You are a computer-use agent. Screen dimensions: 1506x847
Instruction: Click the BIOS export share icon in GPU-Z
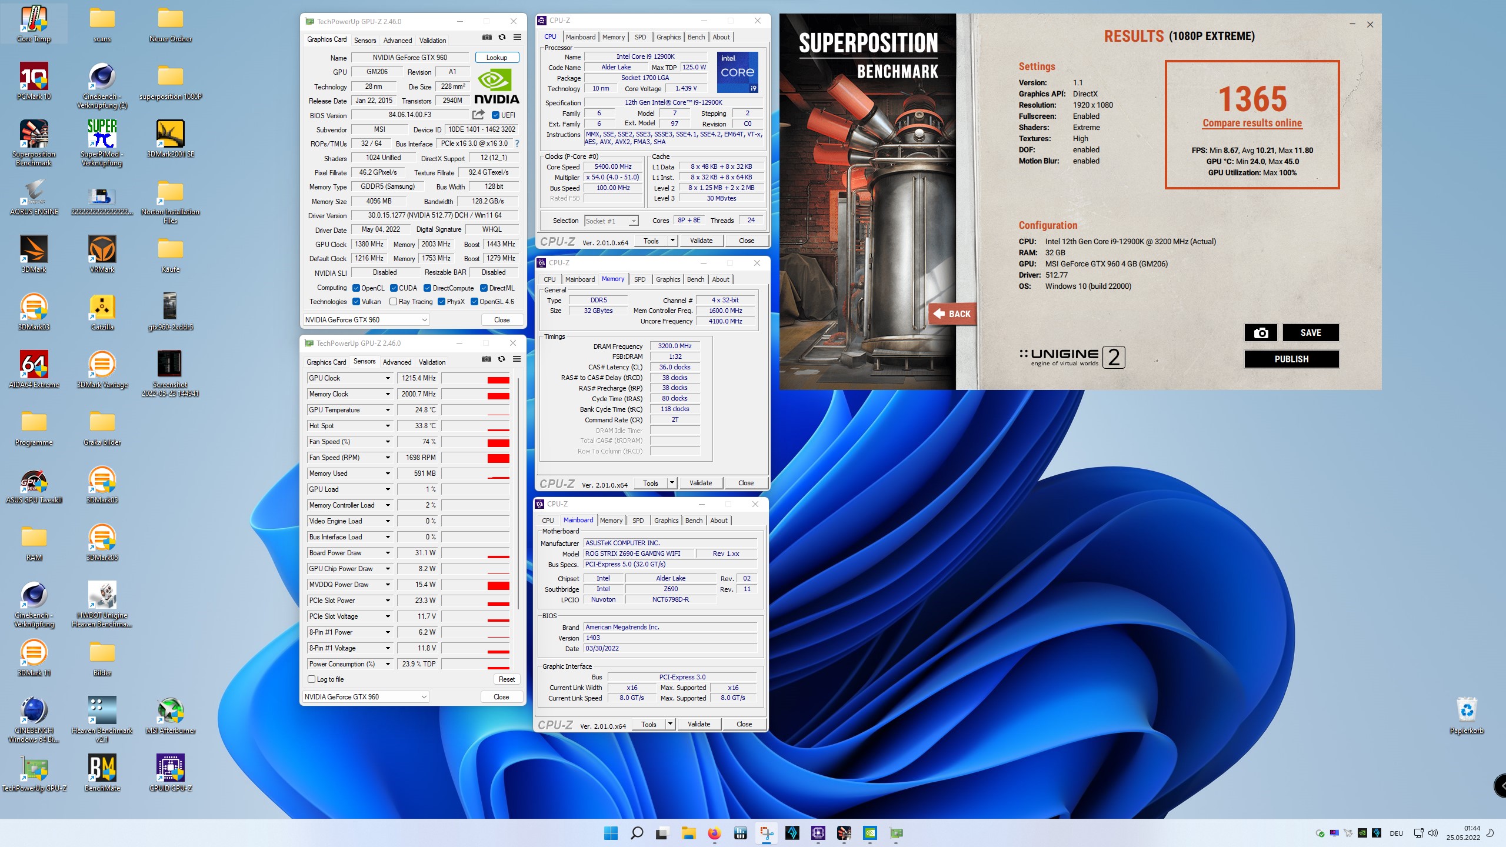coord(478,115)
